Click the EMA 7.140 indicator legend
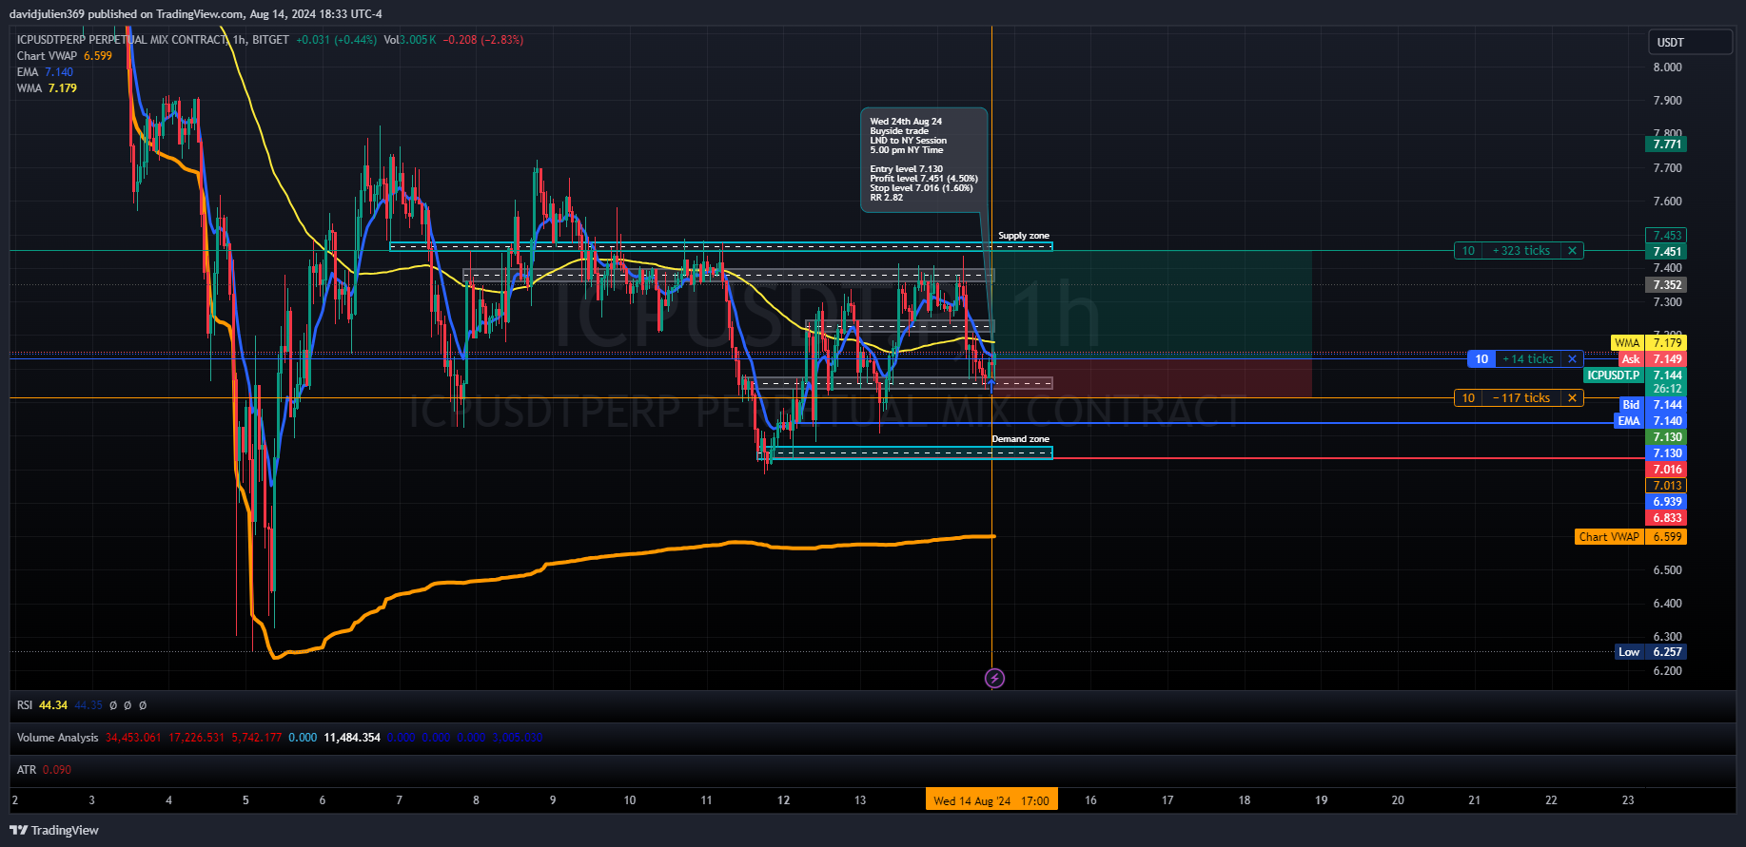 45,72
